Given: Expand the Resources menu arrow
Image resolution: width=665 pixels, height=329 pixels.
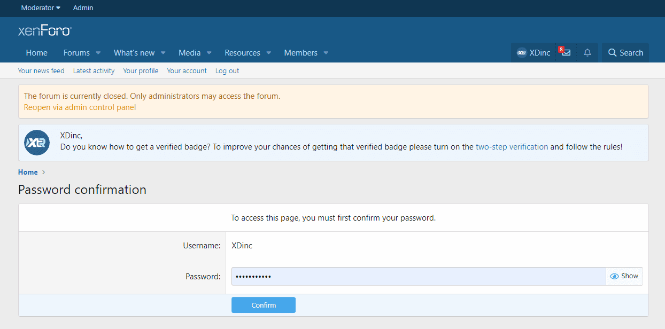Looking at the screenshot, I should pos(268,53).
